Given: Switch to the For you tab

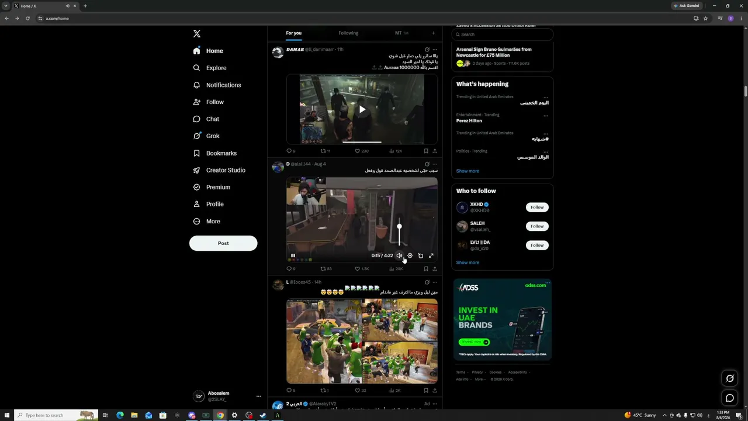Looking at the screenshot, I should click(x=294, y=33).
